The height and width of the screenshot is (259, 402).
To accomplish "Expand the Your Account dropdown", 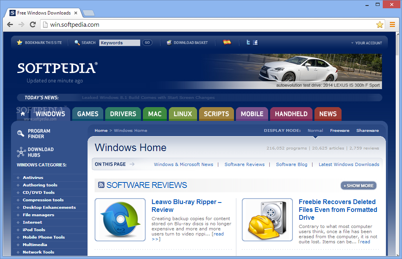I will (x=366, y=43).
